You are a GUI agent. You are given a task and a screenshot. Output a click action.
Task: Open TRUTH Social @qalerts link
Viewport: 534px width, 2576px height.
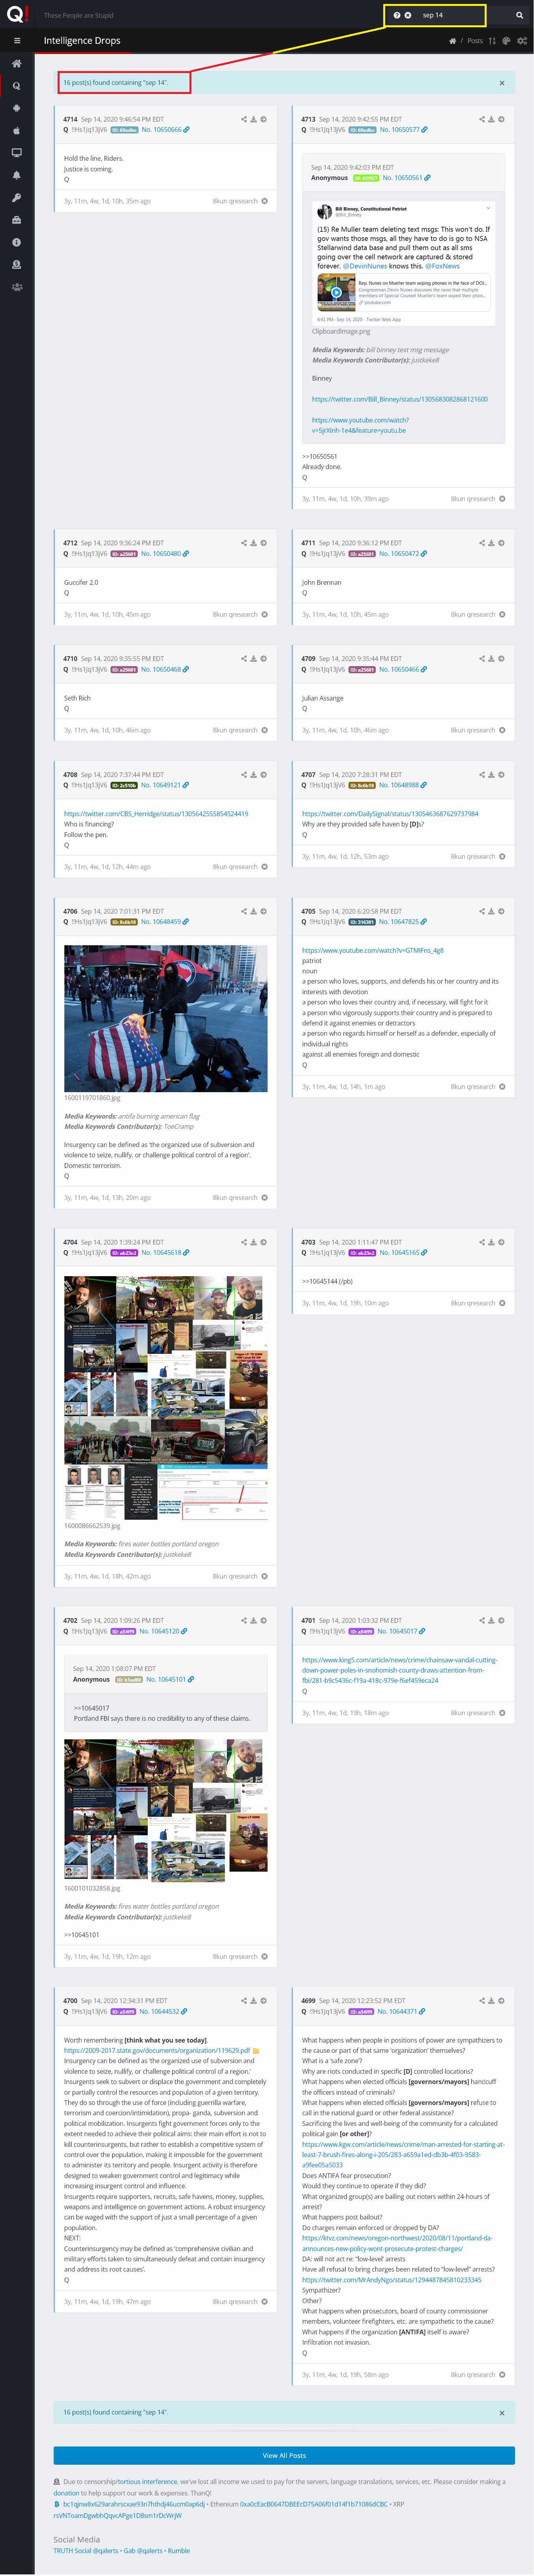click(86, 2550)
